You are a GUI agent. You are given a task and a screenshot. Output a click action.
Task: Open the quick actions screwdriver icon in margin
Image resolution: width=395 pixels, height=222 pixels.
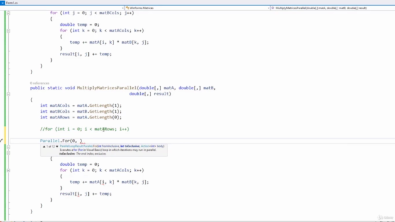click(1, 140)
